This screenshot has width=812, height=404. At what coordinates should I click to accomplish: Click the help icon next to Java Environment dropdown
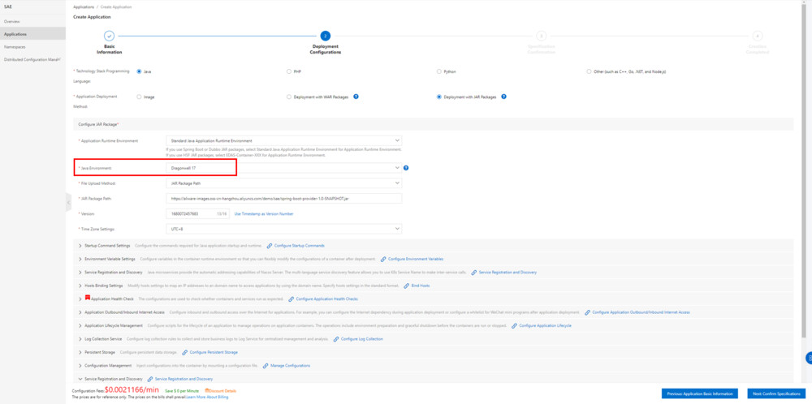[406, 168]
